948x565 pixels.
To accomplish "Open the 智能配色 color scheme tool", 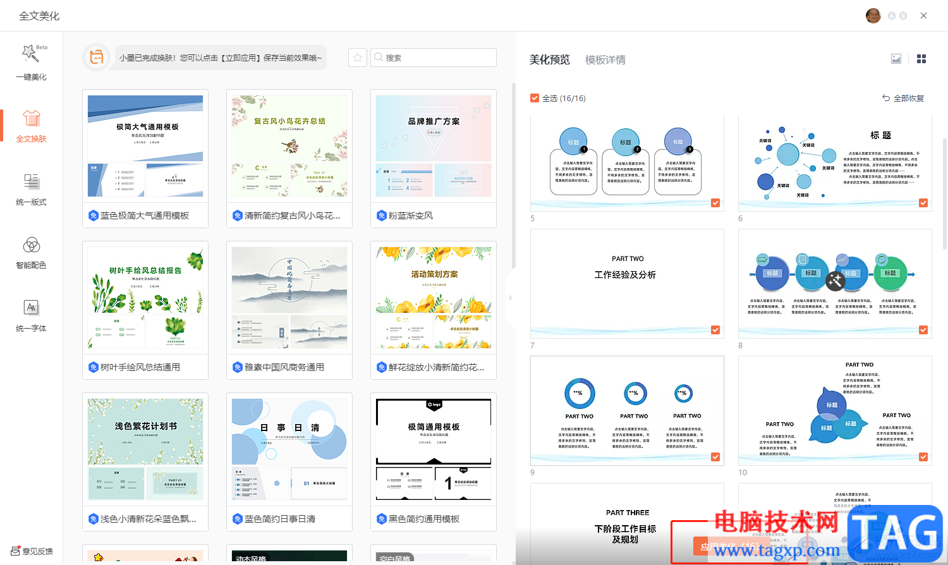I will [x=31, y=252].
